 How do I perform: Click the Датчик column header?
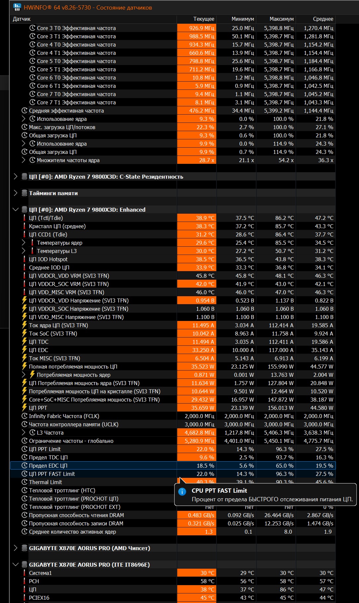tap(22, 19)
